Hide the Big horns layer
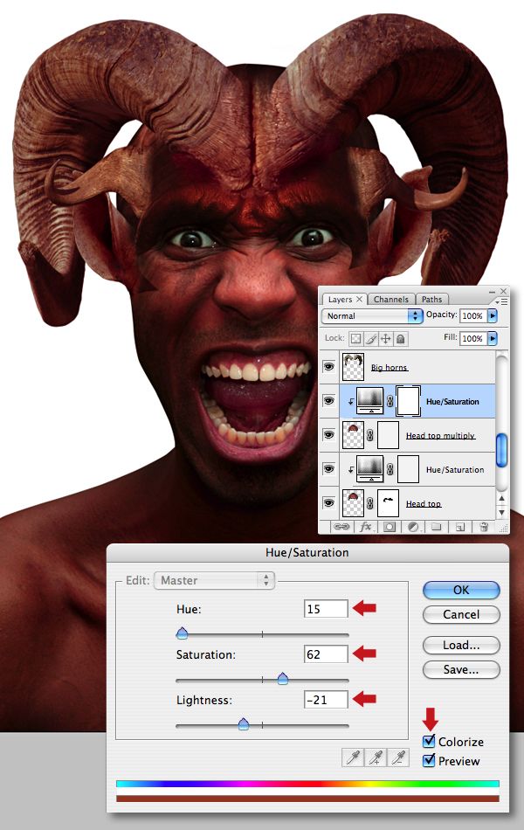Image resolution: width=524 pixels, height=830 pixels. [328, 366]
